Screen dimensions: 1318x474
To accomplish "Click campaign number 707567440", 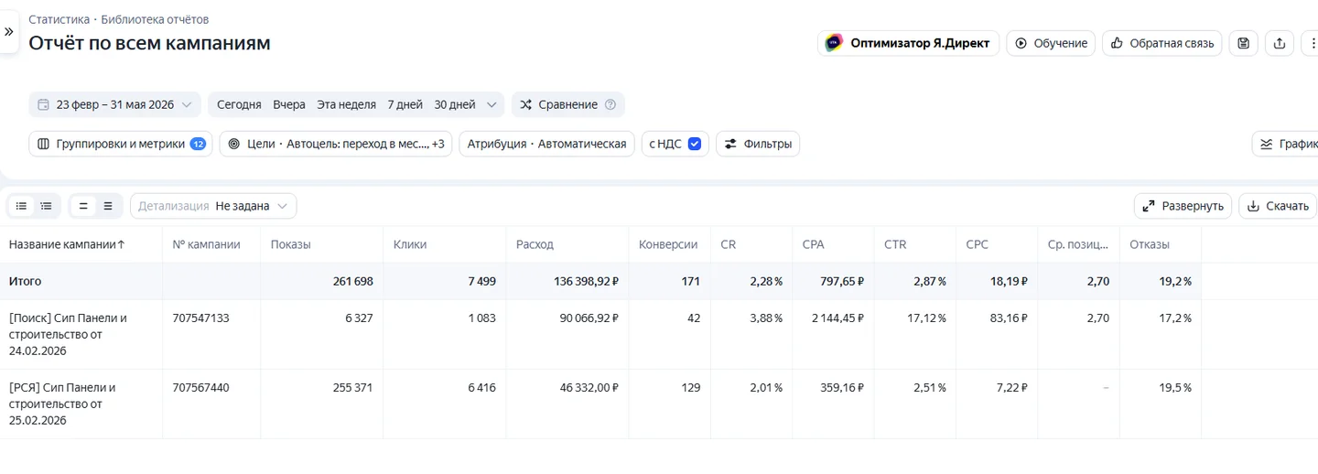I will [x=200, y=387].
